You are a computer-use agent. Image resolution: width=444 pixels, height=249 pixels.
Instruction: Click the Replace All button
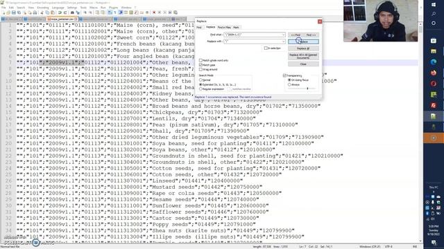(303, 48)
